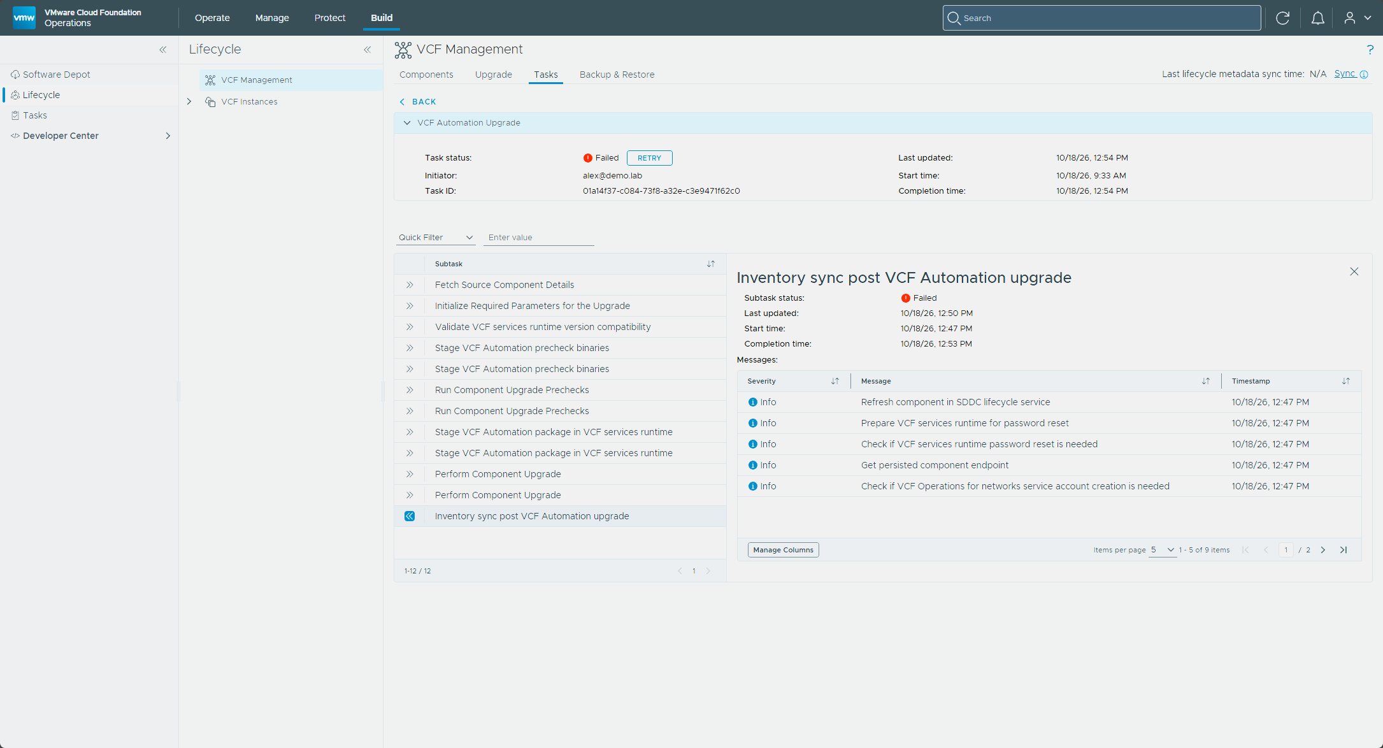The width and height of the screenshot is (1383, 748).
Task: Go to last page of messages
Action: (1344, 550)
